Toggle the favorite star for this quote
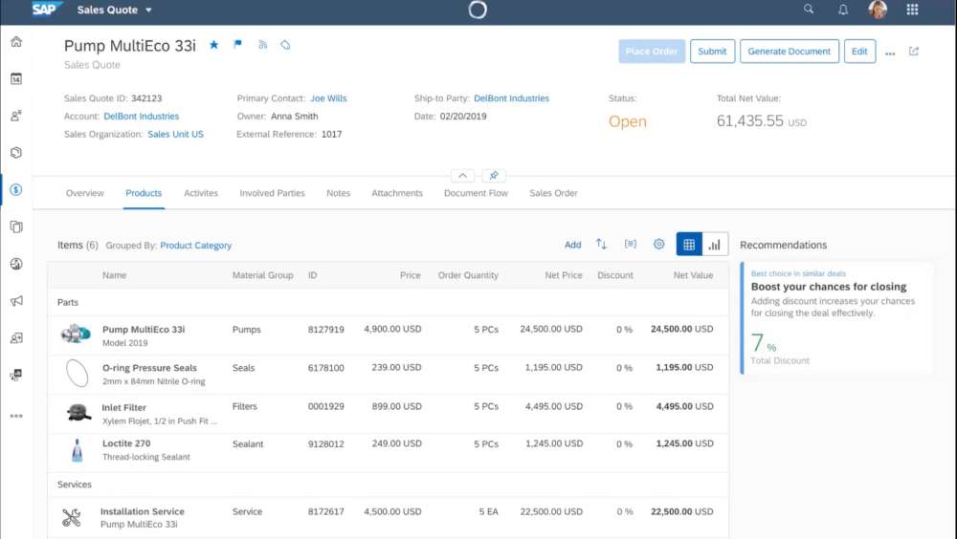 coord(213,45)
